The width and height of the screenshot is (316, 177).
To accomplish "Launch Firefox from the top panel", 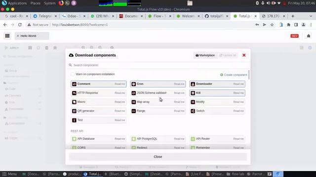I will tap(61, 3).
